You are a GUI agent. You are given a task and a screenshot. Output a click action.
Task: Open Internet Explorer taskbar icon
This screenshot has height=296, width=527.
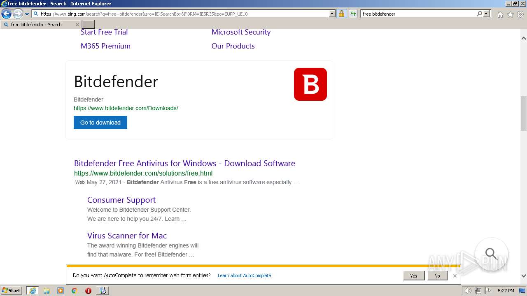(33, 291)
